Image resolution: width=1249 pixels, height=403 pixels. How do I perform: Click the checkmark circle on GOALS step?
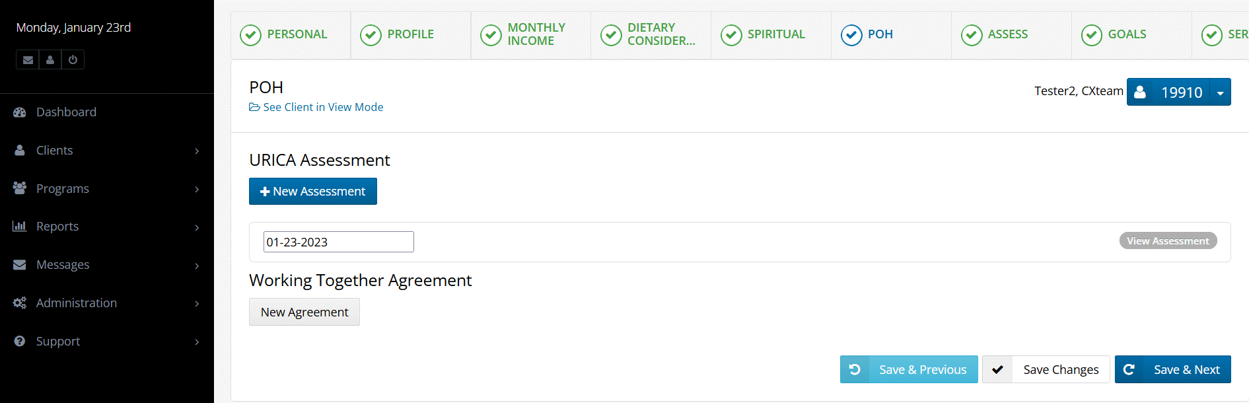[x=1092, y=35]
